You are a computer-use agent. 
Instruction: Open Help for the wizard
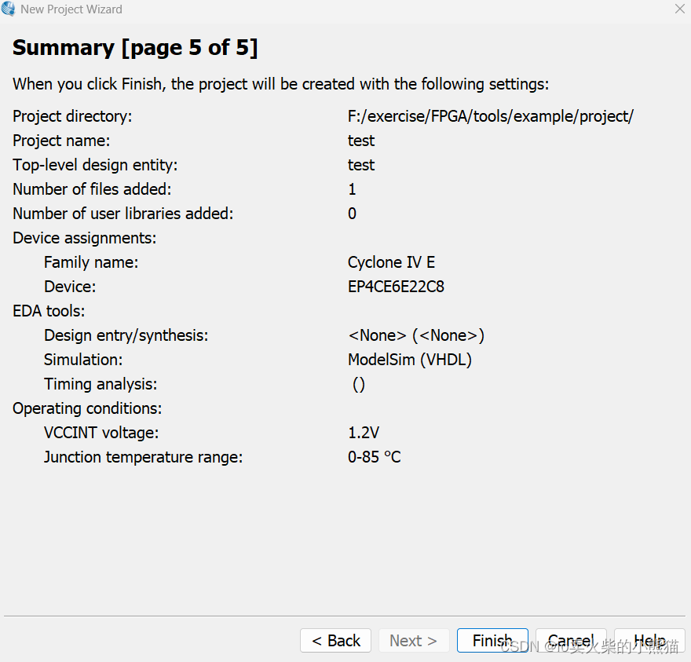(649, 641)
